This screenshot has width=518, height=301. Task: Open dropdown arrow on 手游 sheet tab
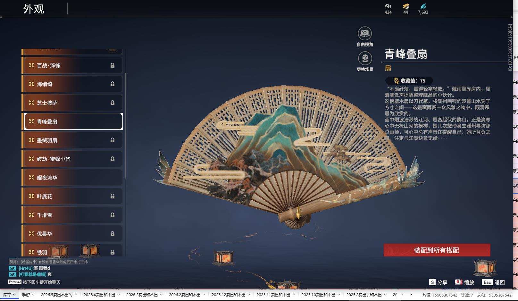pos(33,295)
